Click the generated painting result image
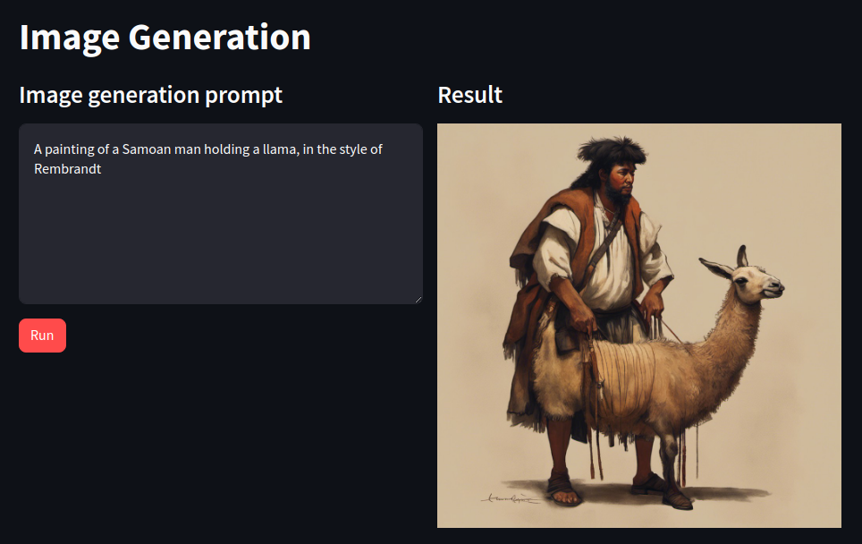The width and height of the screenshot is (862, 544). (x=638, y=326)
